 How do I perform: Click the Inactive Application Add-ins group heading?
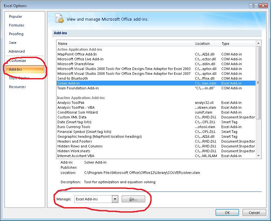click(x=81, y=98)
